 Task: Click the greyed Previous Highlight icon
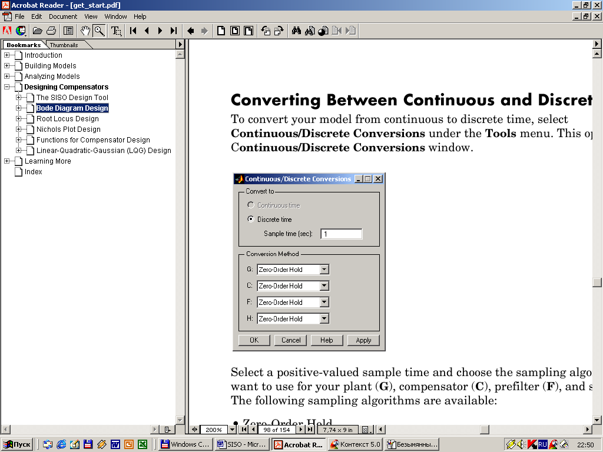click(x=337, y=31)
